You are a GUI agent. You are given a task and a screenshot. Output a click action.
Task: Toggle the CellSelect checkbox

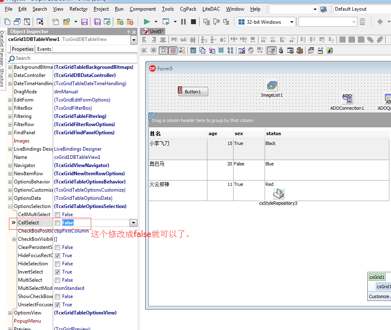[58, 223]
